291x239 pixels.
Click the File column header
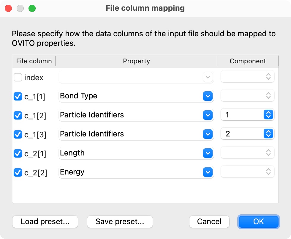34,61
